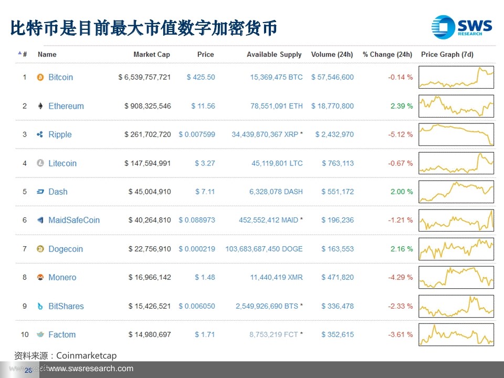Open Monero 7-day price graph

[456, 277]
